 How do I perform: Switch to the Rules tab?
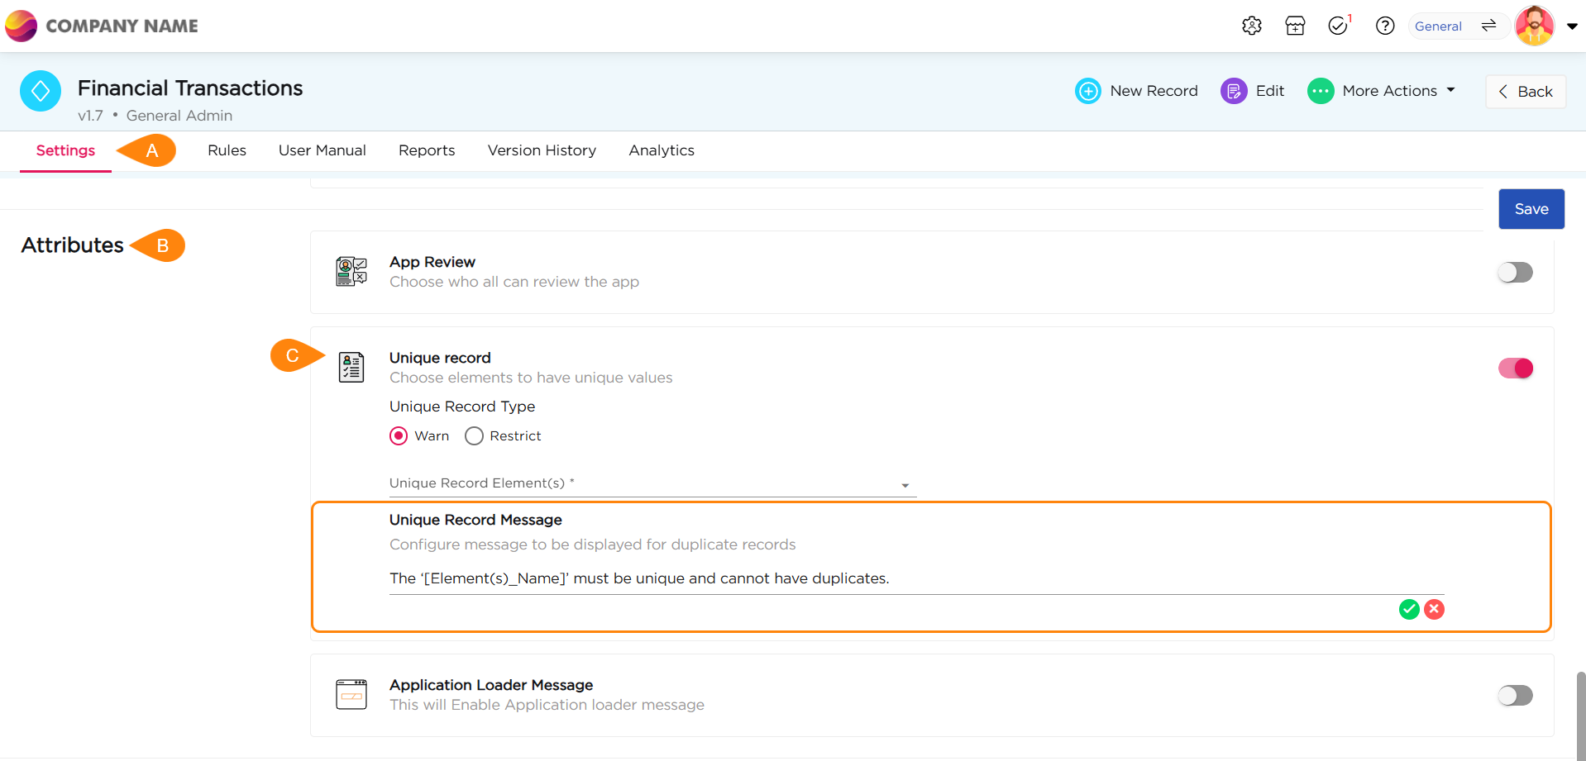click(x=227, y=150)
